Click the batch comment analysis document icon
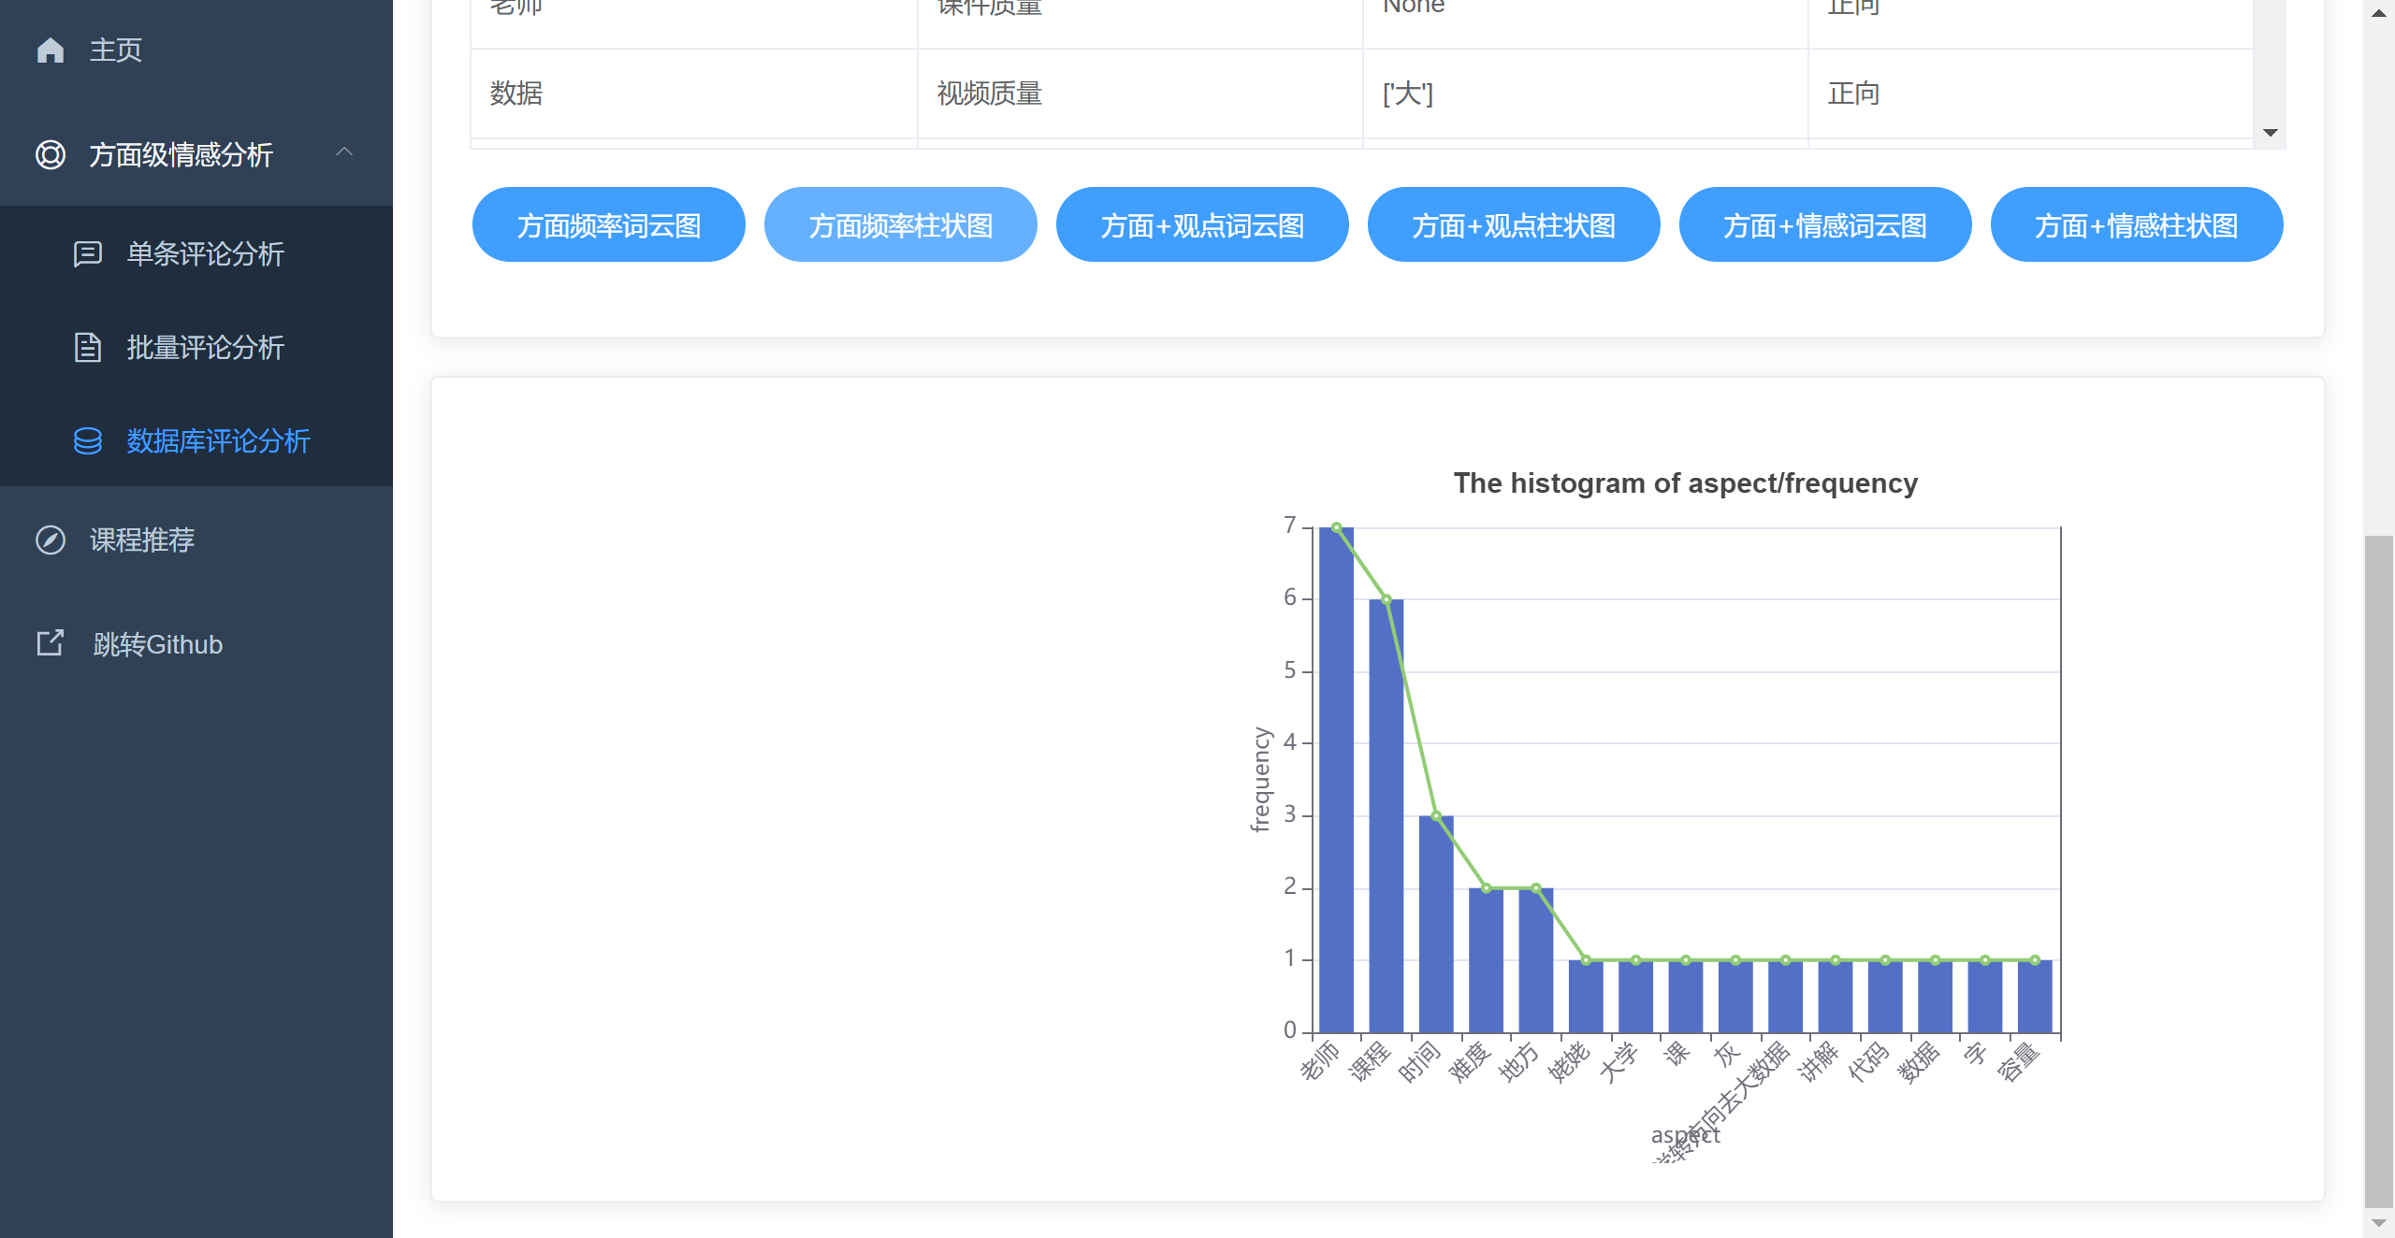Image resolution: width=2395 pixels, height=1238 pixels. click(88, 347)
